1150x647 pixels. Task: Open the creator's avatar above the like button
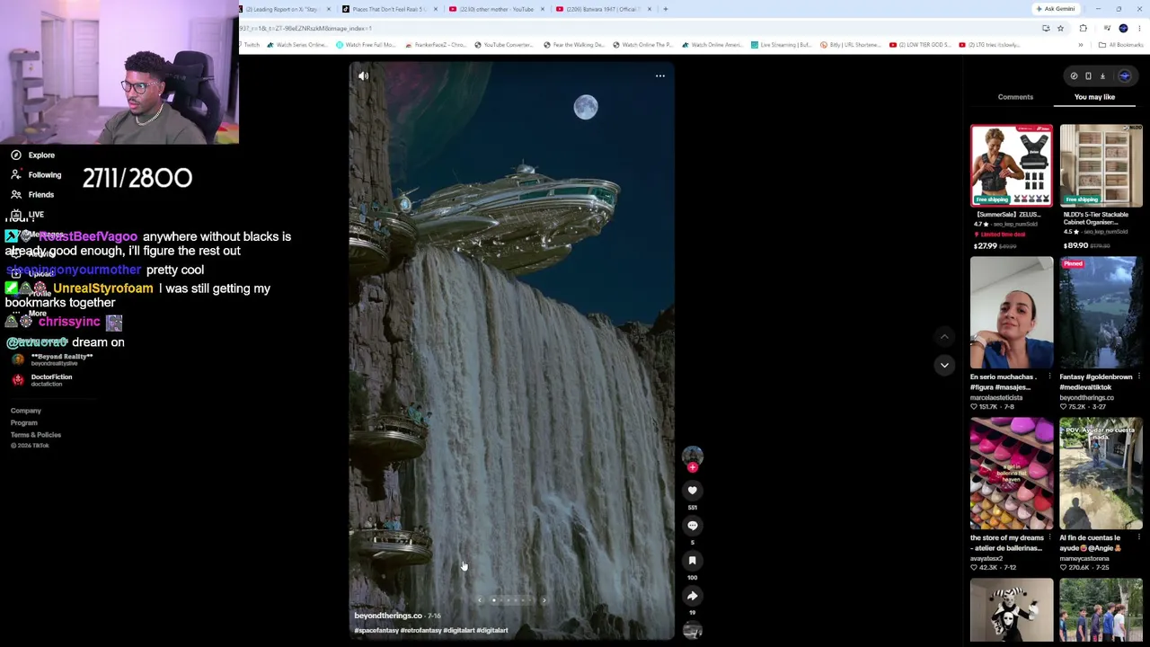[x=692, y=455]
